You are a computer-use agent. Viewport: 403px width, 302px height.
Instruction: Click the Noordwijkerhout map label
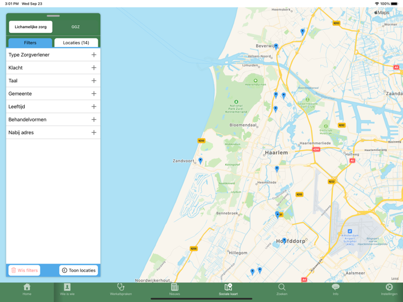[153, 280]
